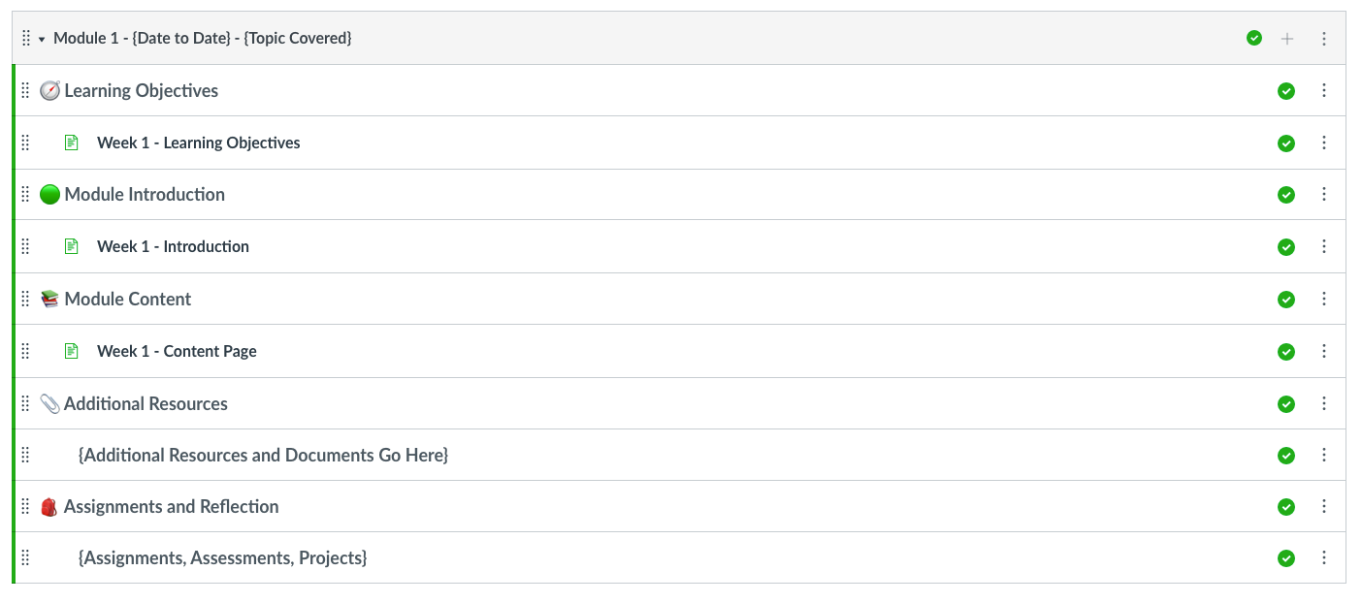The height and width of the screenshot is (603, 1362).
Task: Select the {Additional Resources and Documents Go Here} text header
Action: pyautogui.click(x=263, y=455)
